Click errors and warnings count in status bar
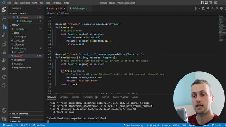Image resolution: width=226 pixels, height=127 pixels. (25, 125)
